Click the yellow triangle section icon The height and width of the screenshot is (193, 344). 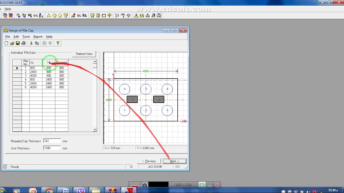coord(49,16)
